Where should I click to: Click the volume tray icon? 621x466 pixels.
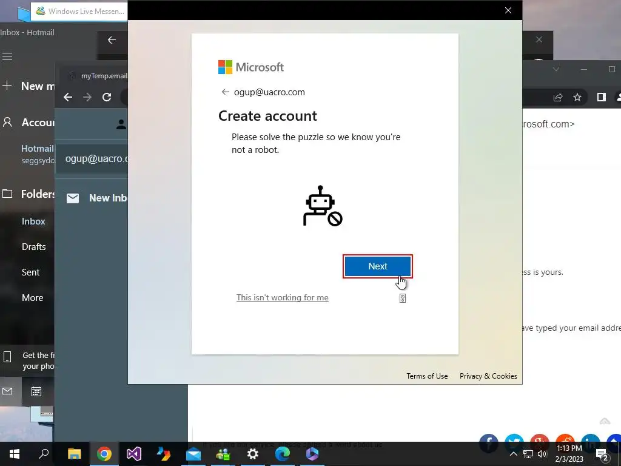click(542, 454)
